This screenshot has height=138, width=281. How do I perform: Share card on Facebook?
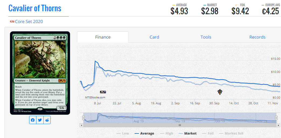(x=33, y=120)
